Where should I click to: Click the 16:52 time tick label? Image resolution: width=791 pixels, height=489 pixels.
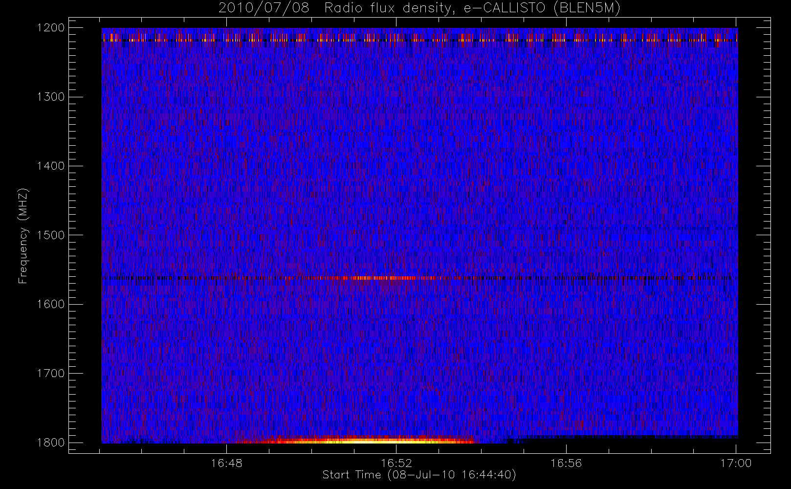396,463
